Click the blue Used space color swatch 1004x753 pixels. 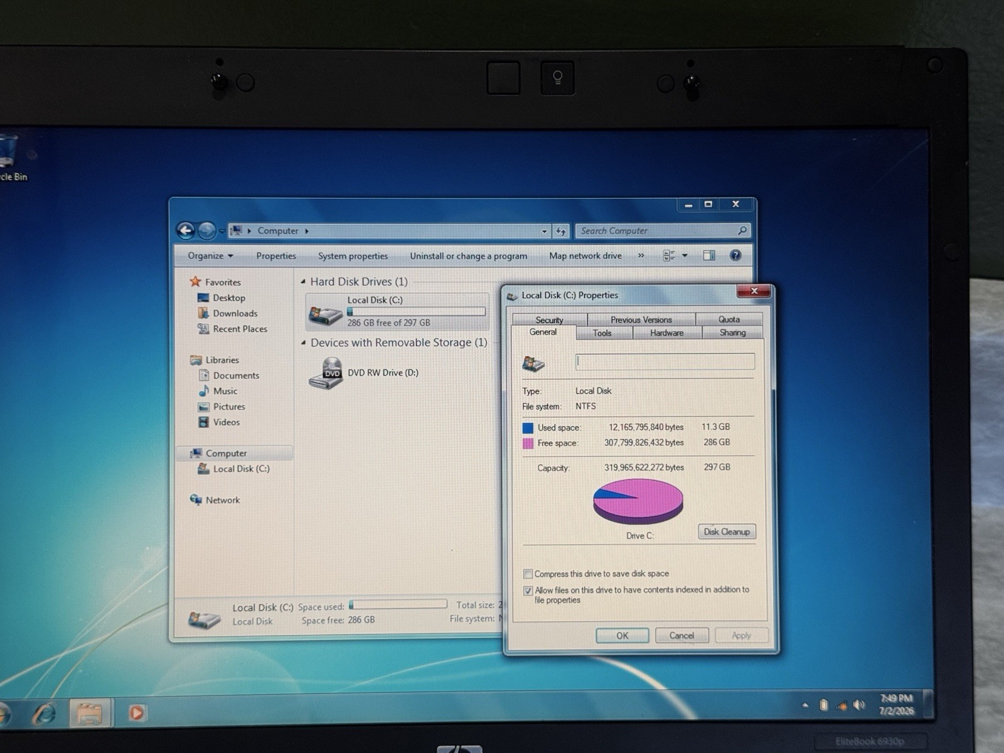[x=528, y=428]
